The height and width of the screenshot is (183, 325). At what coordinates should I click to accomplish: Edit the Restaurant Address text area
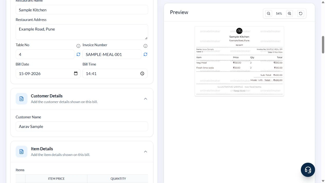pos(82,32)
